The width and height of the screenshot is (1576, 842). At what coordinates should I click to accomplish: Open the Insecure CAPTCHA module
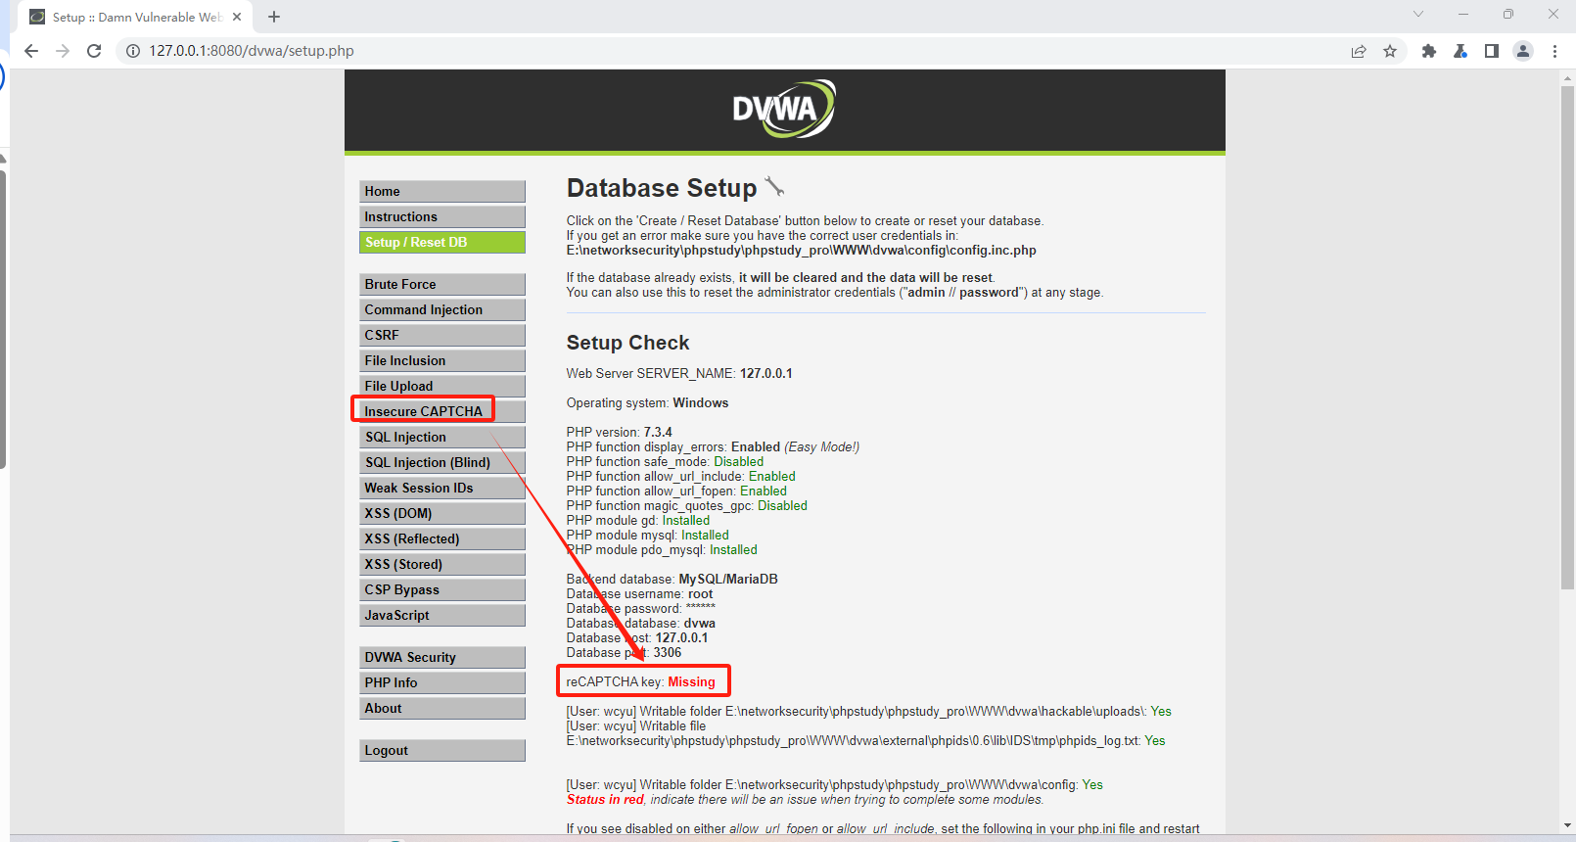click(442, 411)
